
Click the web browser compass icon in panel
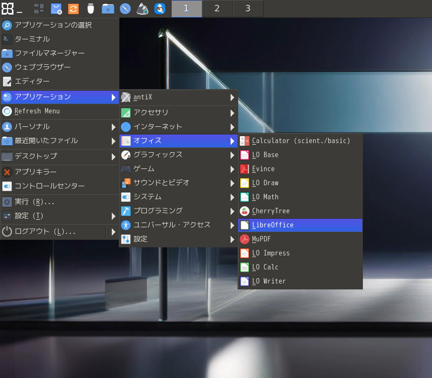(x=125, y=9)
